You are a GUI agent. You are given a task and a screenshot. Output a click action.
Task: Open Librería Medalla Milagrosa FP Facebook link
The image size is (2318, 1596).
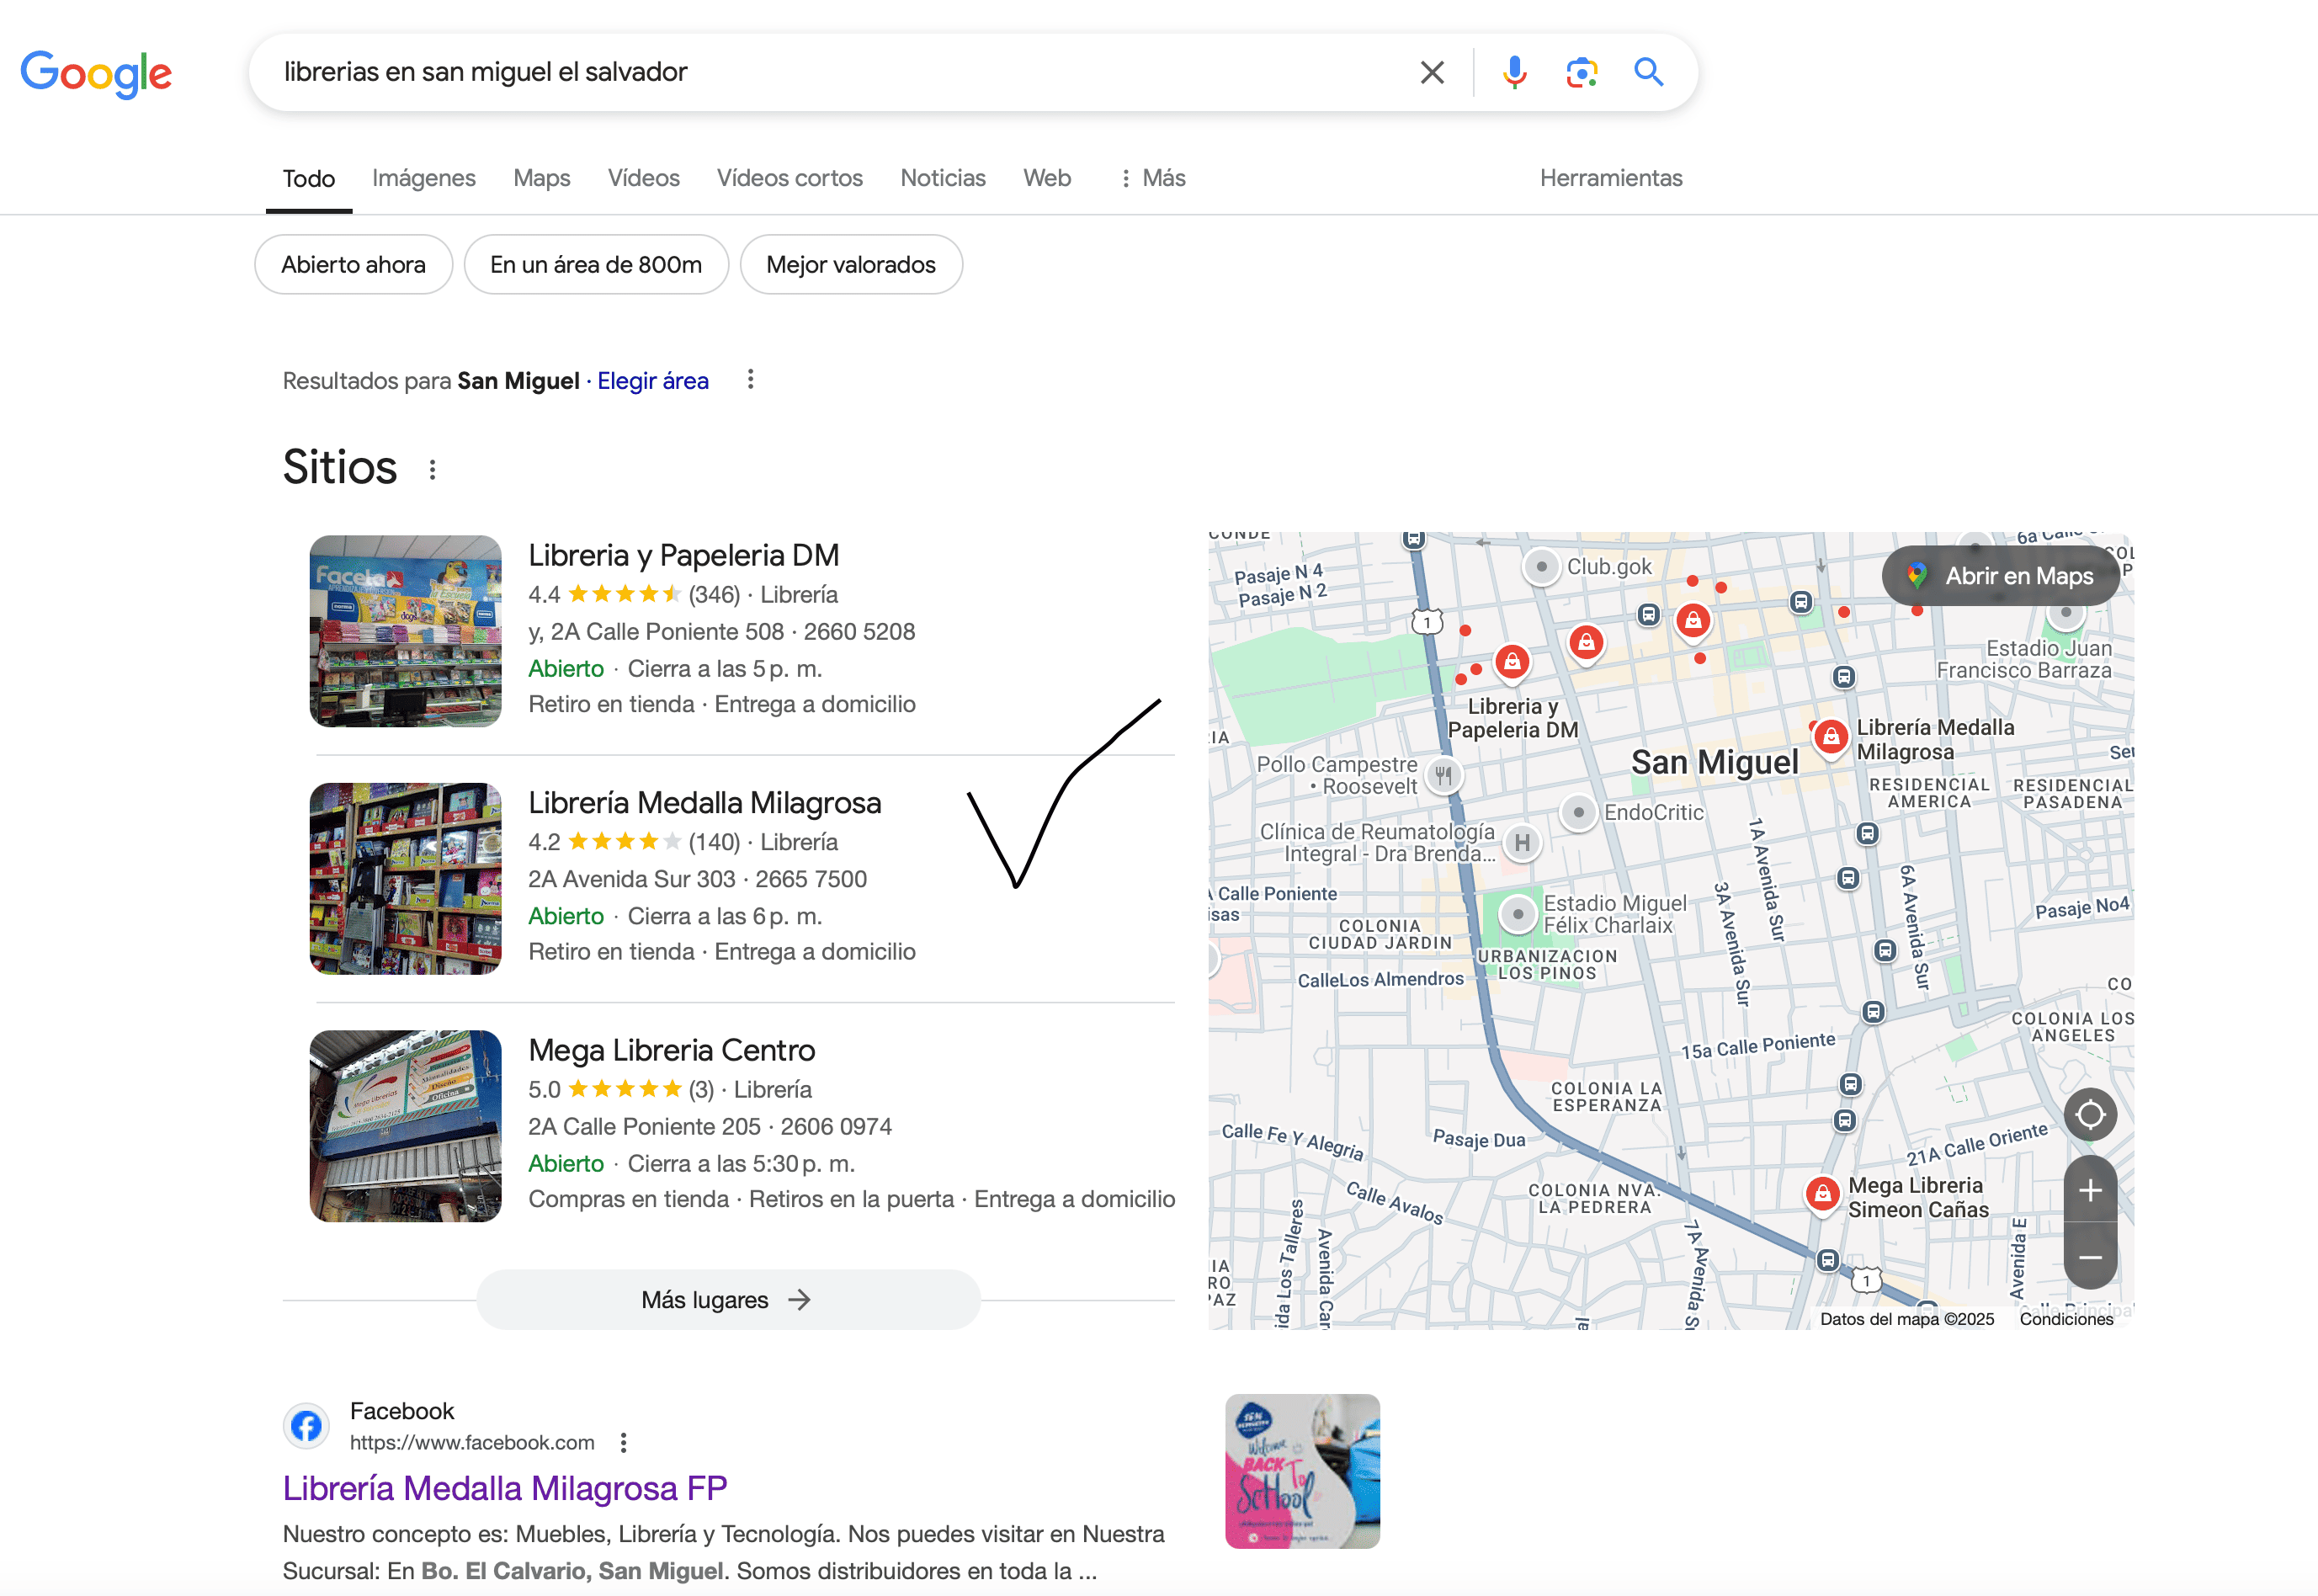point(504,1488)
